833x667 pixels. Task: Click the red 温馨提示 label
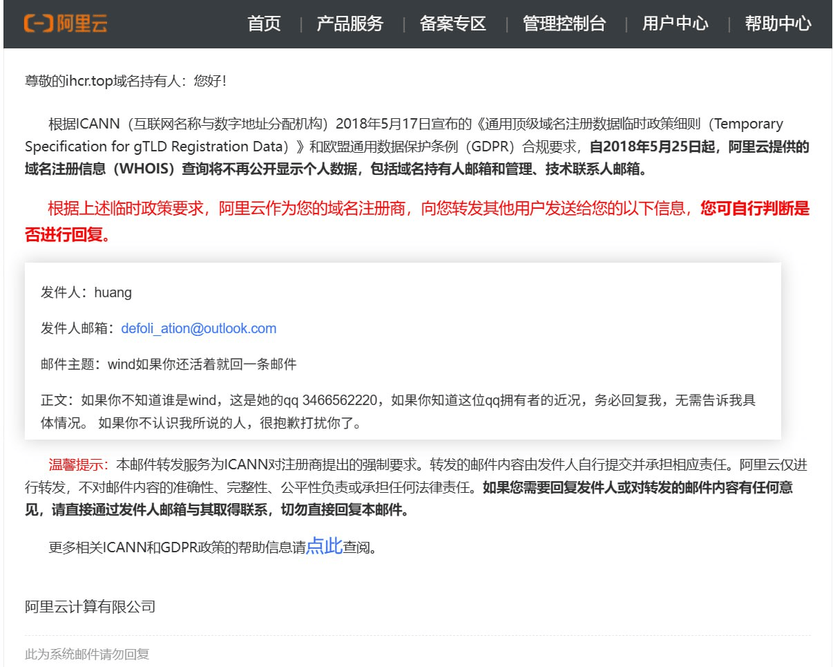click(78, 464)
